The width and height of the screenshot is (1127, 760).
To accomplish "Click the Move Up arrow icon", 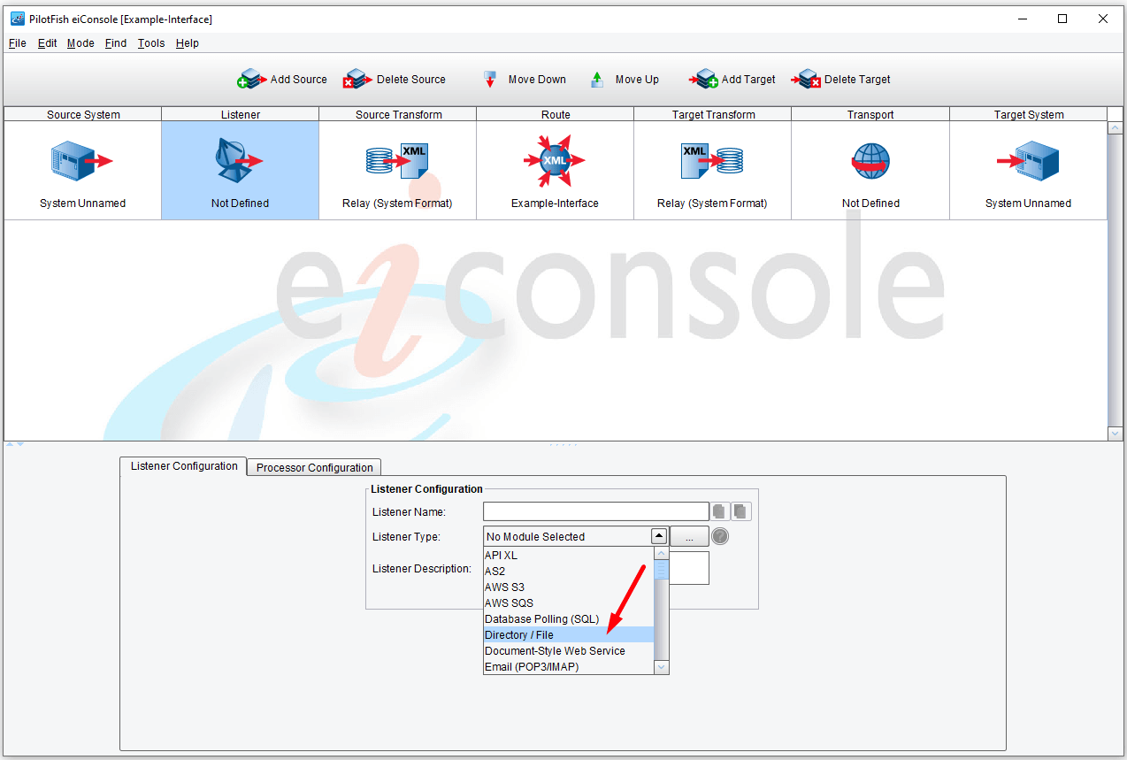I will [597, 80].
